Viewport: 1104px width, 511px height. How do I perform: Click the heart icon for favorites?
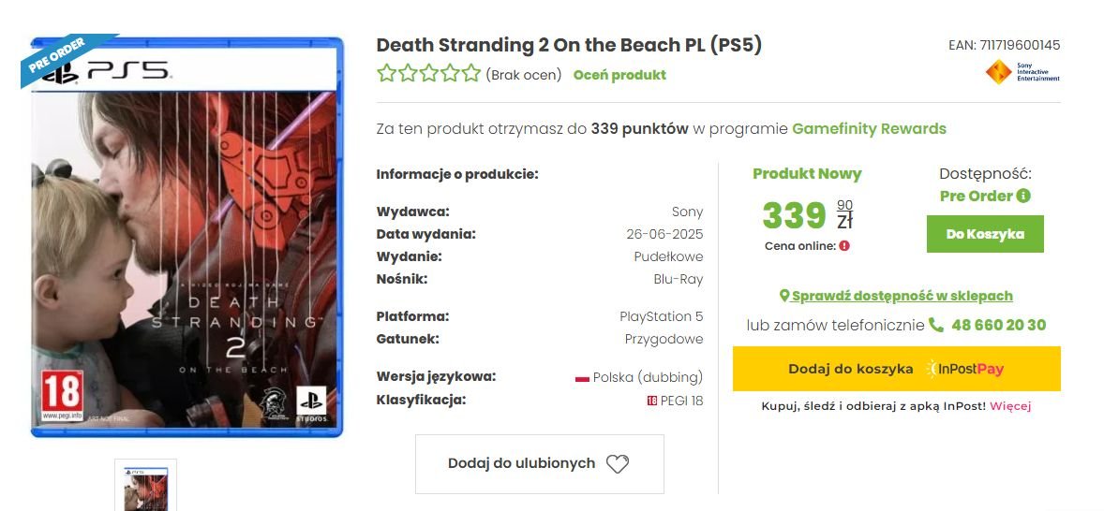[x=618, y=464]
